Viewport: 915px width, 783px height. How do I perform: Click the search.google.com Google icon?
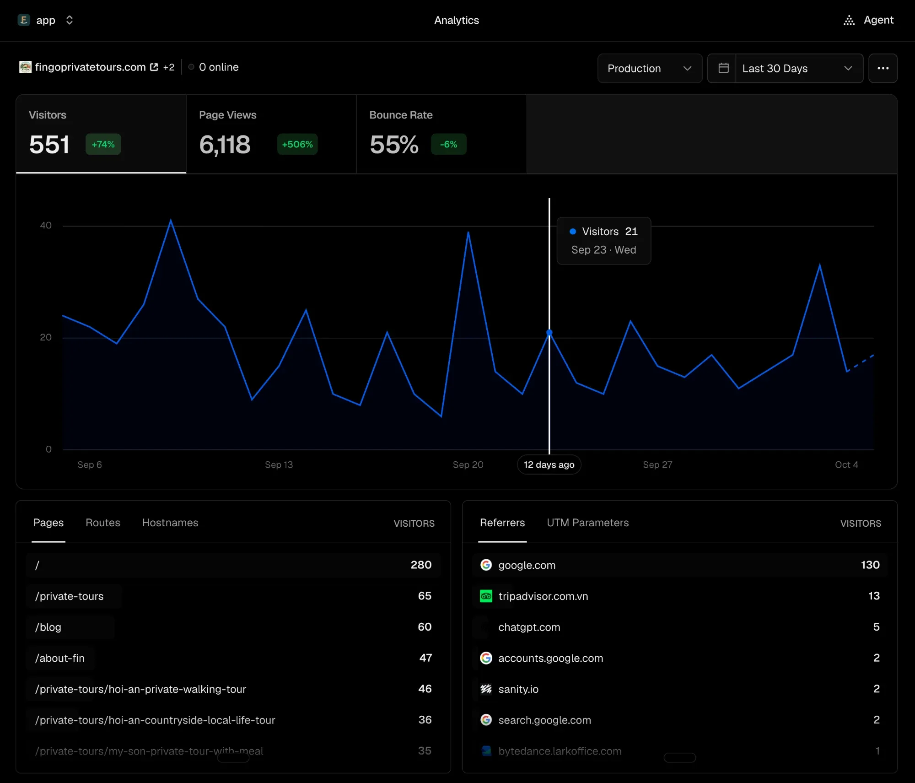click(486, 720)
